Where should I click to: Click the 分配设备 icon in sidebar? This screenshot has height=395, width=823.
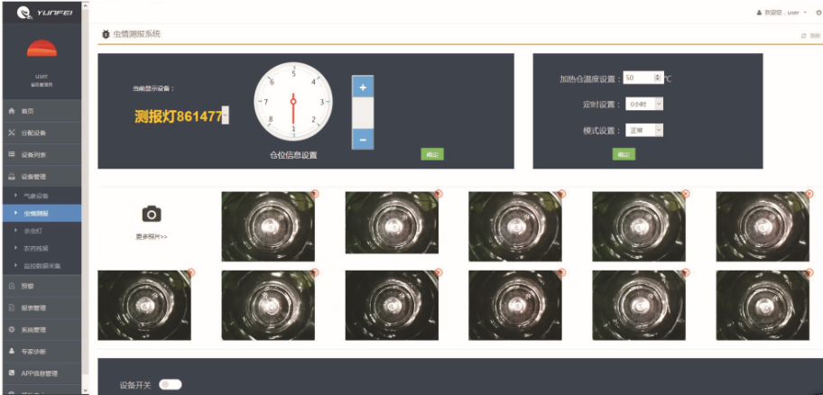coord(12,133)
